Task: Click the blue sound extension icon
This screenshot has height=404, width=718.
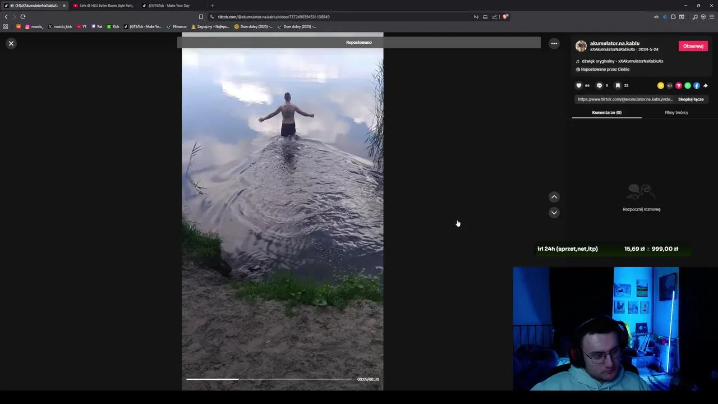Action: [x=665, y=17]
